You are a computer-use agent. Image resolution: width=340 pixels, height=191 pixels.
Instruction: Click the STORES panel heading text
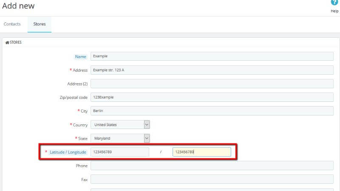tap(16, 42)
